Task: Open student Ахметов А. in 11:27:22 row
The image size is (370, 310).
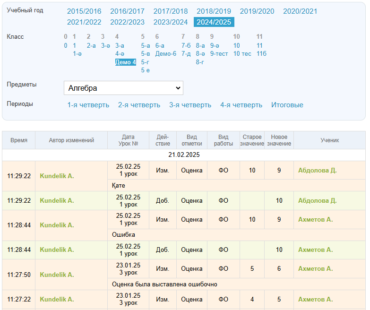Action: pyautogui.click(x=315, y=299)
